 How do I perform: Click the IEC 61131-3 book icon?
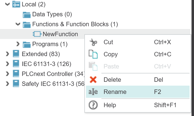16,64
